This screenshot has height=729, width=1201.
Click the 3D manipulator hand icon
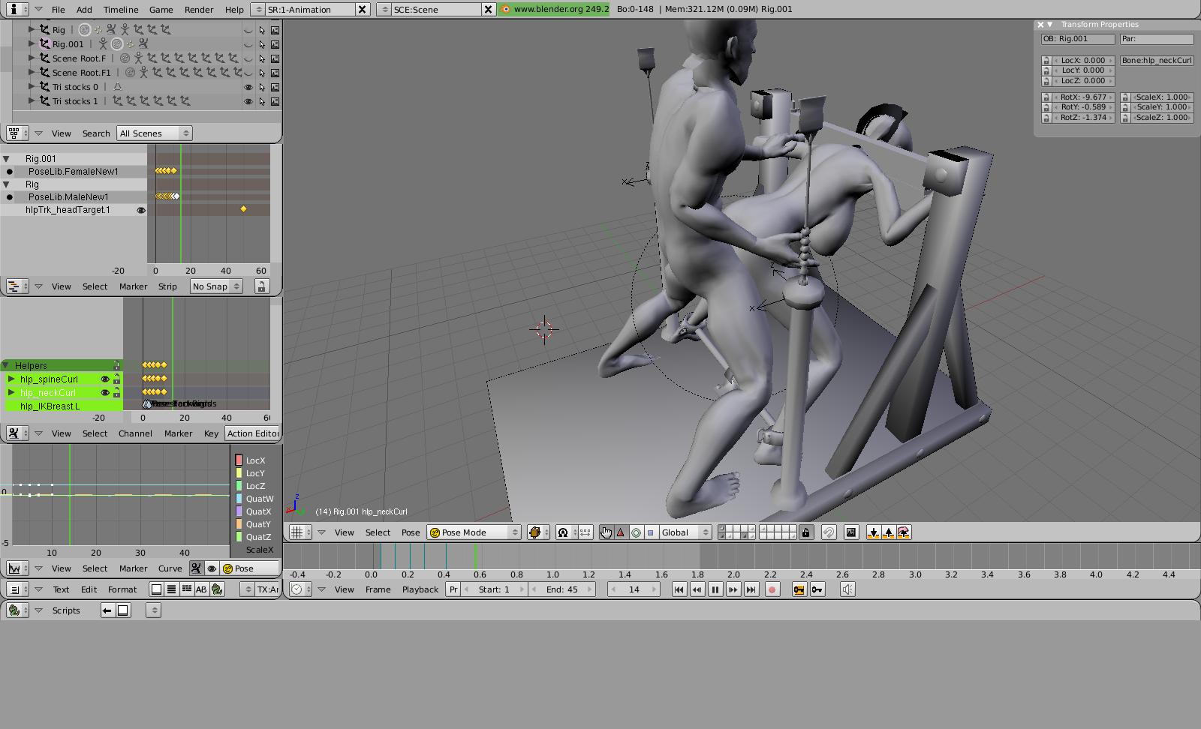[x=606, y=532]
